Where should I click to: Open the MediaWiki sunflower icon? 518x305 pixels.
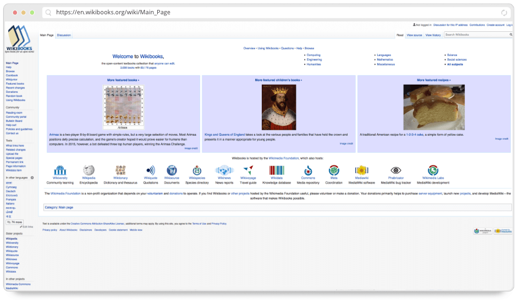click(x=361, y=170)
